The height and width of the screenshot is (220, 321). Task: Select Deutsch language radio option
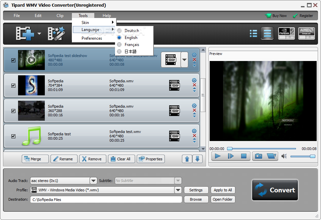119,31
